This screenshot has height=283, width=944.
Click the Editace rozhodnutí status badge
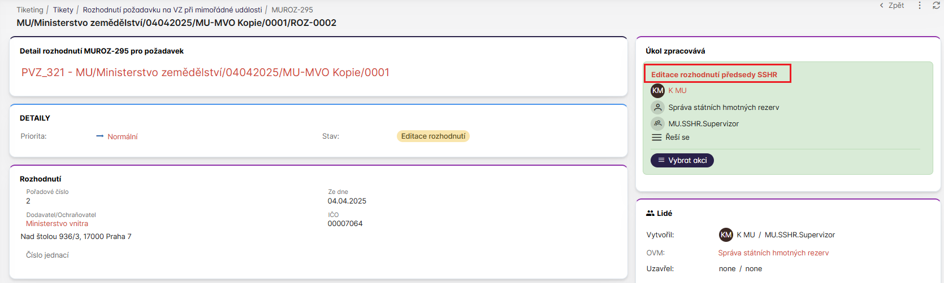pyautogui.click(x=433, y=136)
